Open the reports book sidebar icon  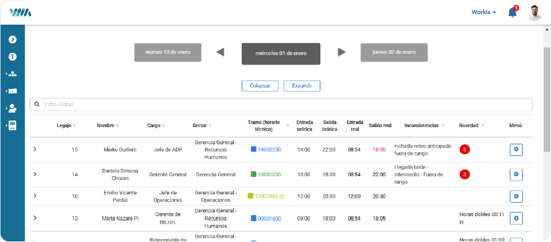pyautogui.click(x=12, y=125)
